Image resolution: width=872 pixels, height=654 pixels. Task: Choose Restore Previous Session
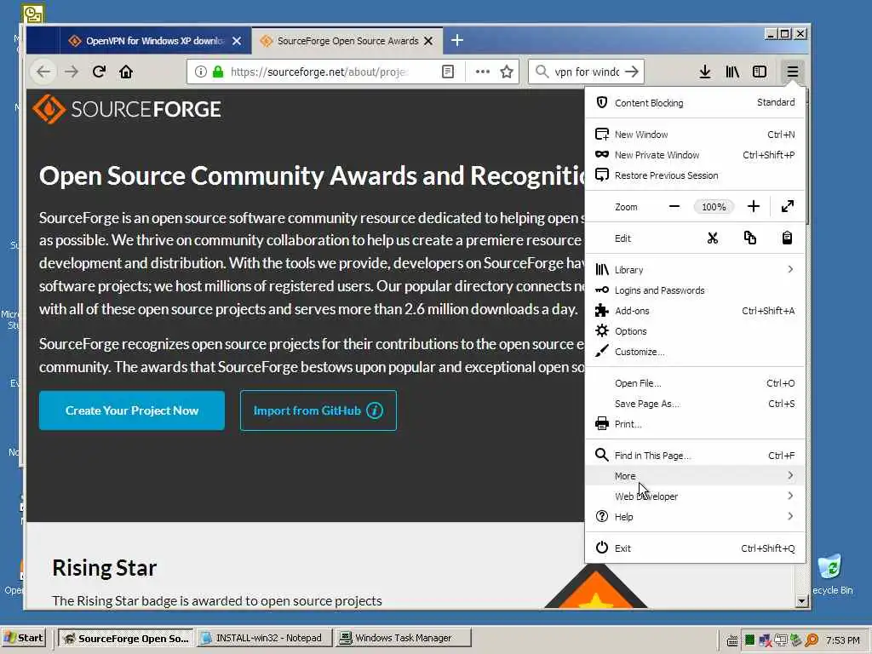(695, 175)
